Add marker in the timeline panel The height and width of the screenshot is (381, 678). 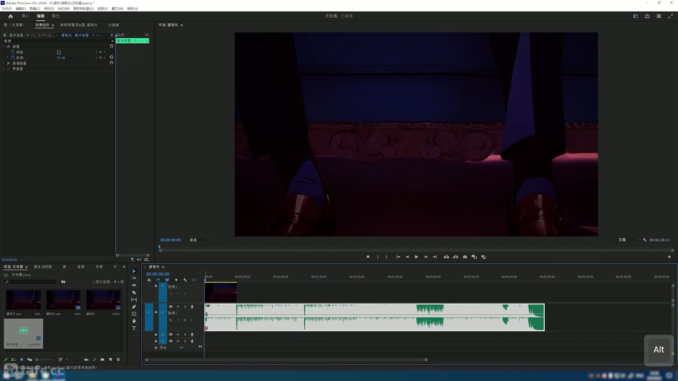tap(176, 280)
